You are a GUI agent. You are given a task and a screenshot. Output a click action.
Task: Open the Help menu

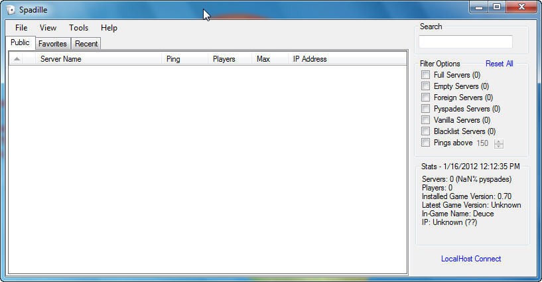click(x=109, y=28)
